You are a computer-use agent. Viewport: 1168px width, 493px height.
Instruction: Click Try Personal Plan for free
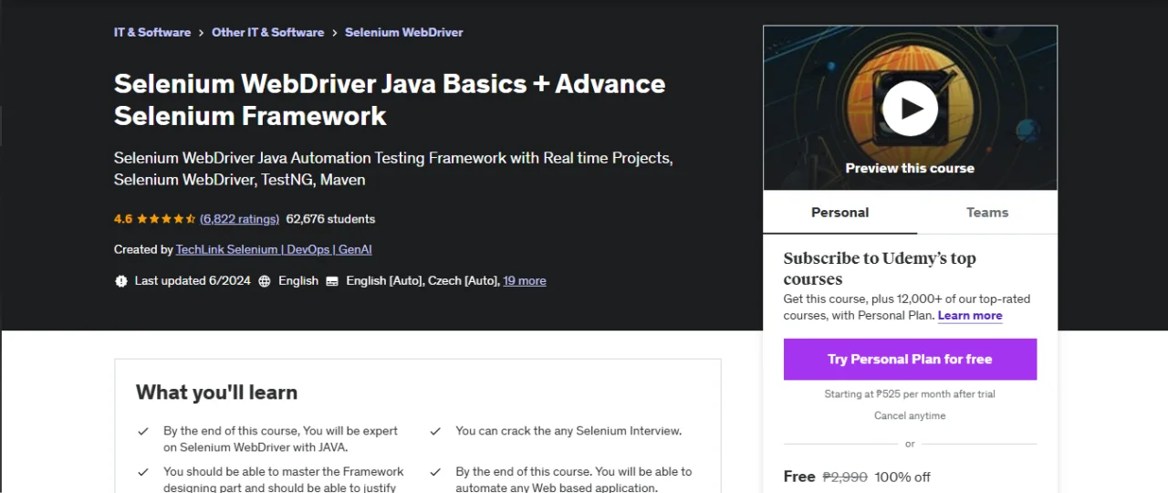click(x=910, y=359)
